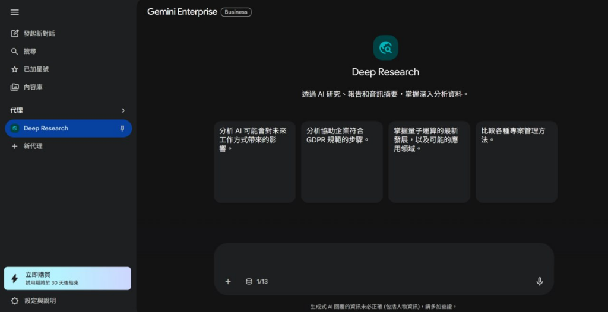
Task: Click the Deep Research heading text
Action: pos(385,72)
